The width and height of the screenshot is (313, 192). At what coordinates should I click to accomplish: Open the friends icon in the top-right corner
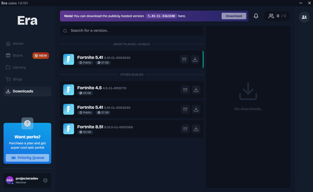pyautogui.click(x=304, y=17)
